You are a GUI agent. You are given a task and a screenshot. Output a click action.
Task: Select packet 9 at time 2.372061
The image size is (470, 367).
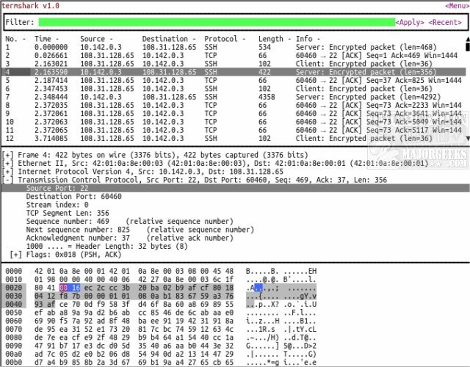click(234, 114)
